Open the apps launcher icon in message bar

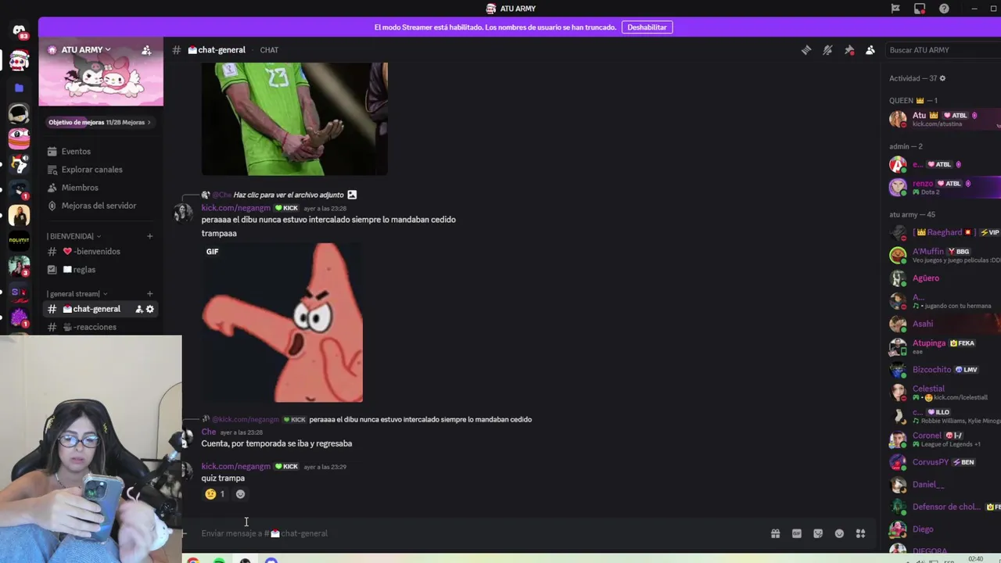pyautogui.click(x=860, y=533)
